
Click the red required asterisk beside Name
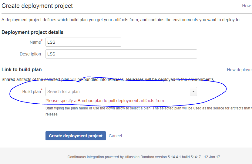tap(42, 40)
